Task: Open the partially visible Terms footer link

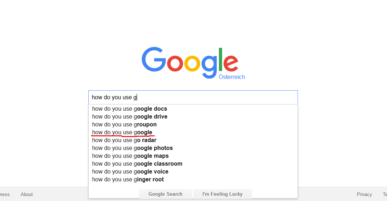Action: 385,194
